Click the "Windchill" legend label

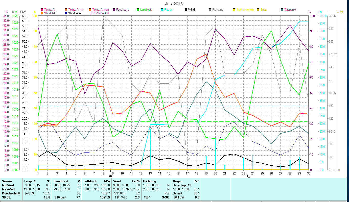(50, 13)
